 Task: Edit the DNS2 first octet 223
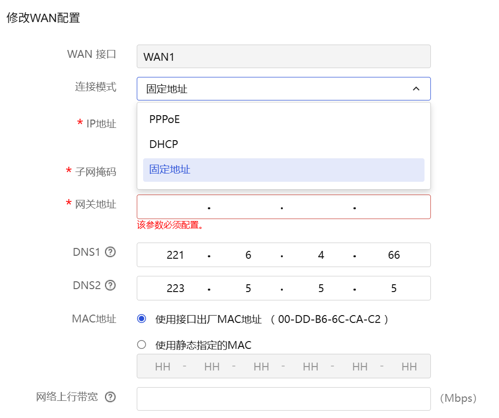coord(175,288)
